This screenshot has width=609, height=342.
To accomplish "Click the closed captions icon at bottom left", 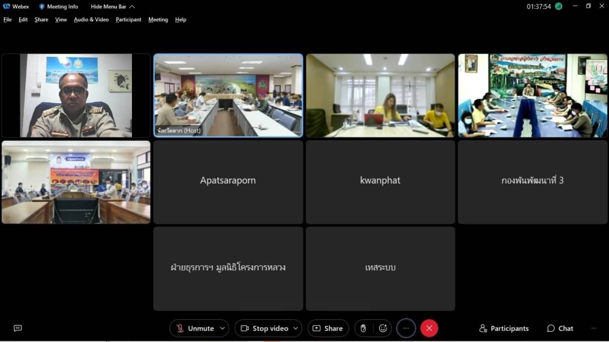I will click(x=18, y=328).
